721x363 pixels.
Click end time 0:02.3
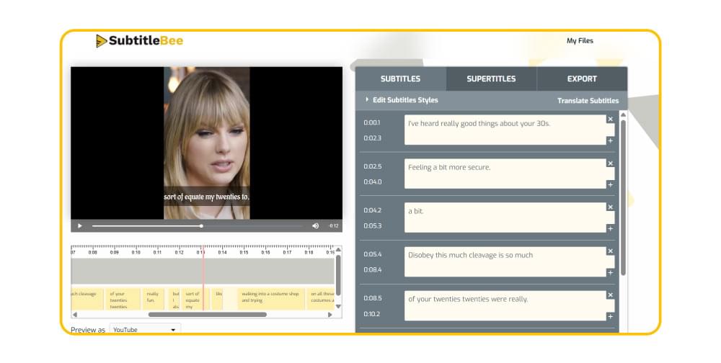[x=373, y=138]
